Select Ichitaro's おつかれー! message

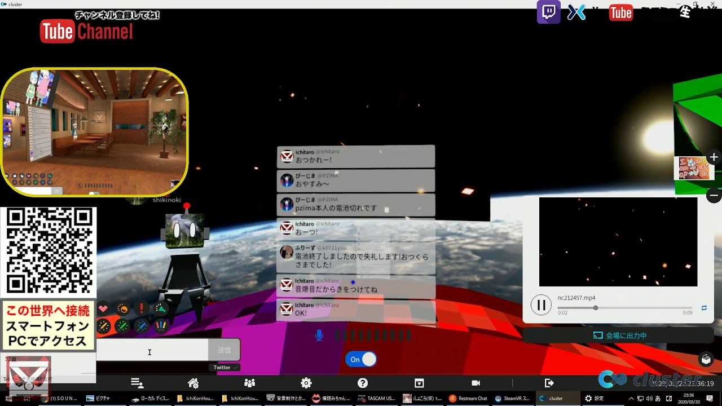pos(356,156)
